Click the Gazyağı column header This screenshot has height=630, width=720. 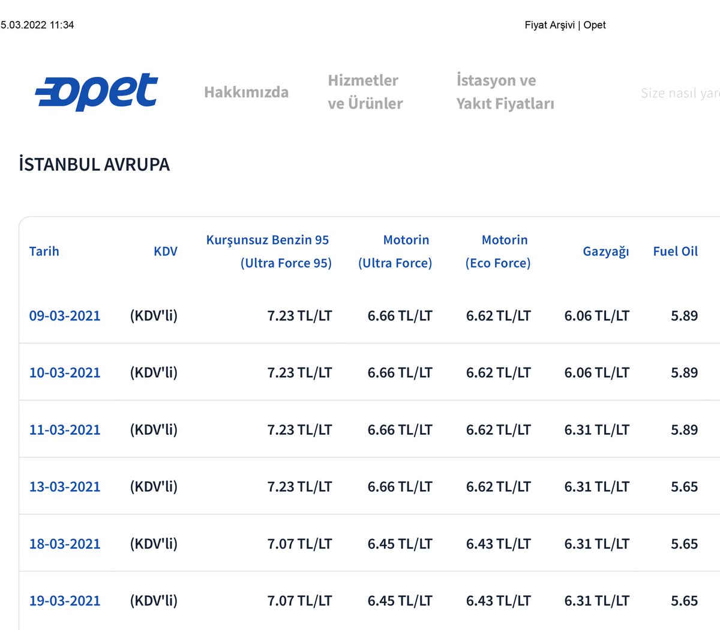point(606,251)
